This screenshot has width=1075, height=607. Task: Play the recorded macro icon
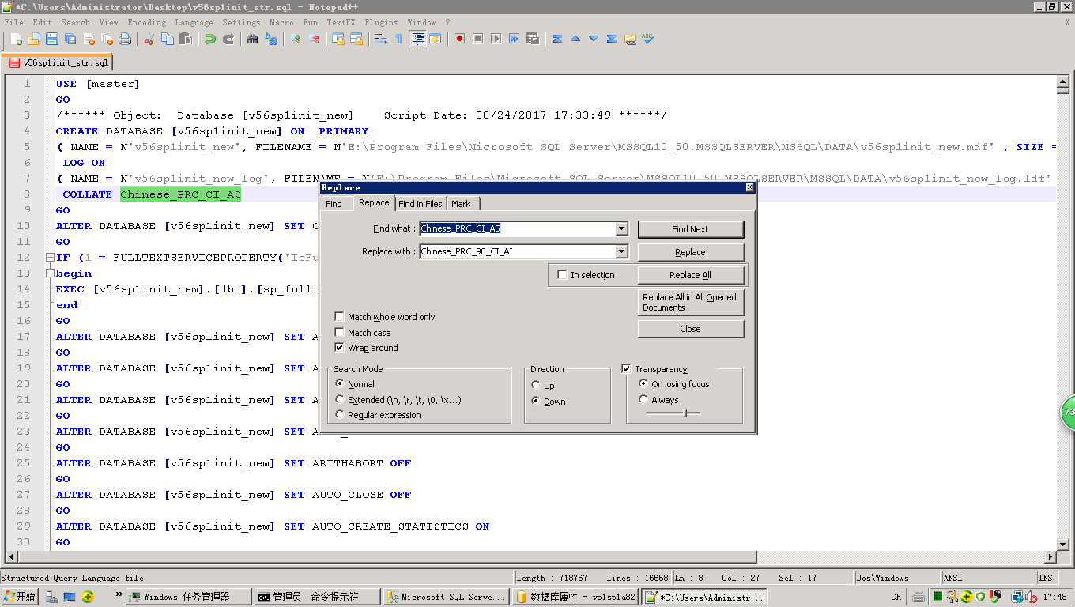[x=497, y=39]
